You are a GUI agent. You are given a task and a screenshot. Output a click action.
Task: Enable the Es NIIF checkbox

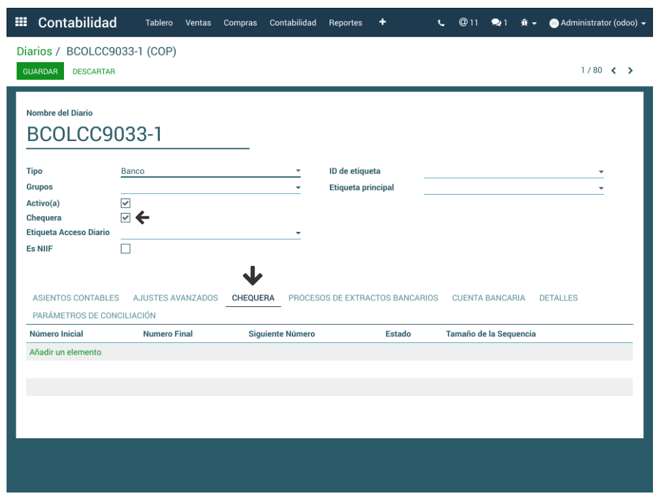point(125,249)
